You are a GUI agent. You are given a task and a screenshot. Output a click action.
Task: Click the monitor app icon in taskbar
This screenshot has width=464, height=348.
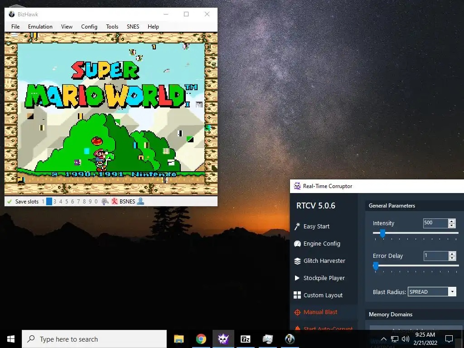(x=267, y=339)
